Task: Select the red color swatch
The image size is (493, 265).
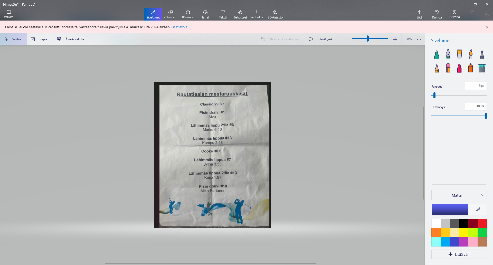Action: pyautogui.click(x=482, y=223)
